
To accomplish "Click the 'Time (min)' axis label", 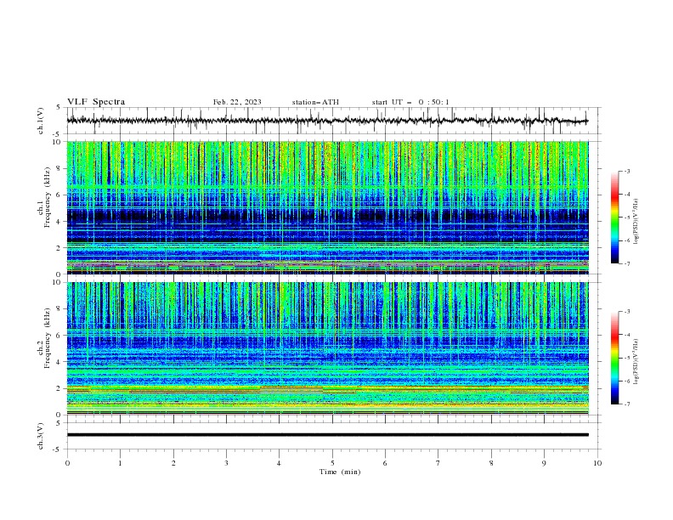I will coord(340,472).
